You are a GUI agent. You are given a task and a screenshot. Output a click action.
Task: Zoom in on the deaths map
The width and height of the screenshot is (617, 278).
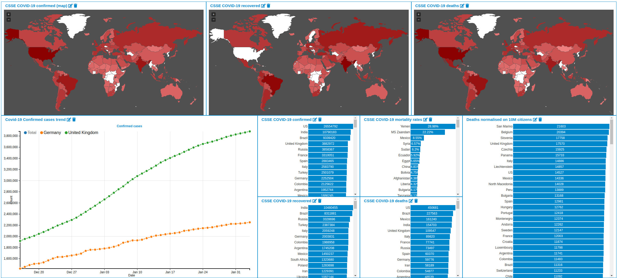click(x=419, y=14)
